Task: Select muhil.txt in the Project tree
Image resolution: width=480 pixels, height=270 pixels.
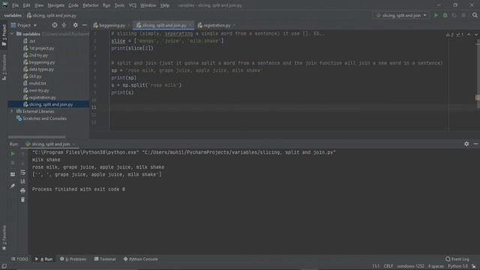Action: 37,83
